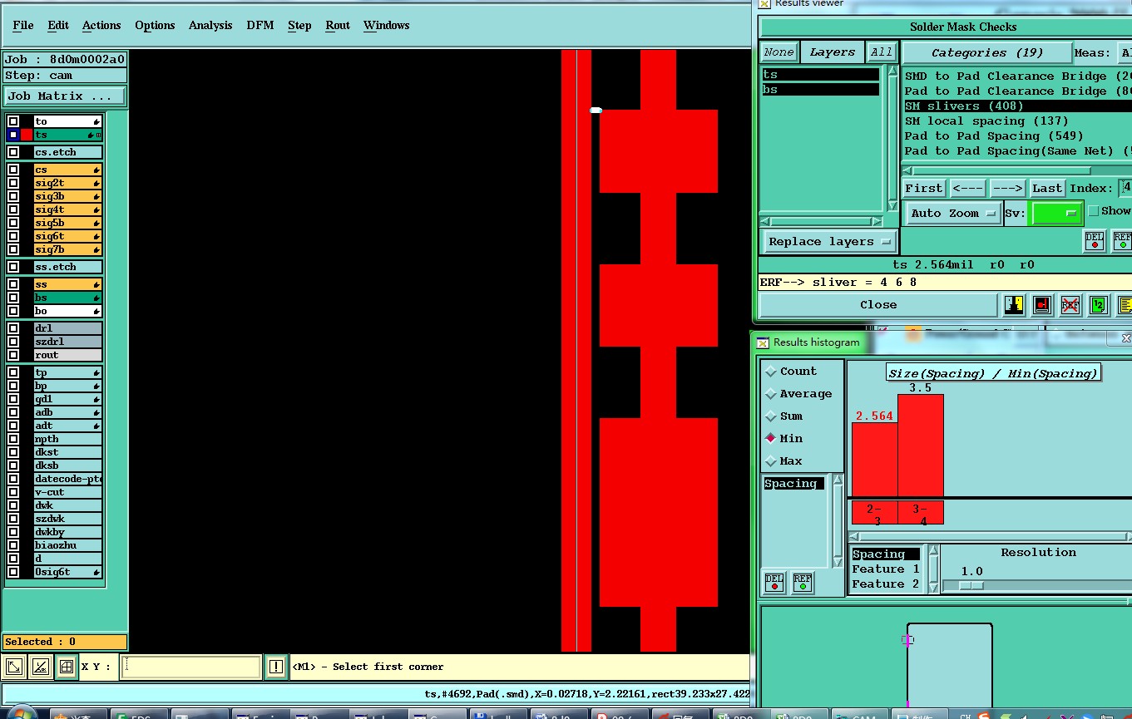
Task: Click REF icon in Results viewer
Action: coord(1122,241)
